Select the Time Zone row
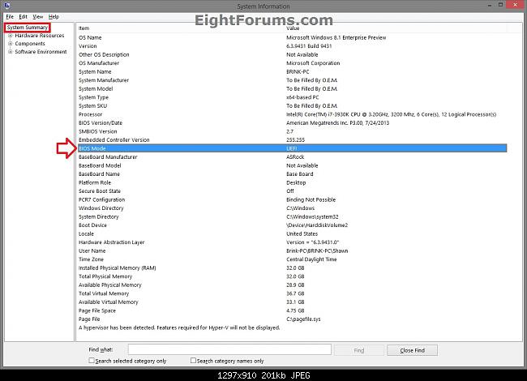The width and height of the screenshot is (527, 381). click(292, 259)
